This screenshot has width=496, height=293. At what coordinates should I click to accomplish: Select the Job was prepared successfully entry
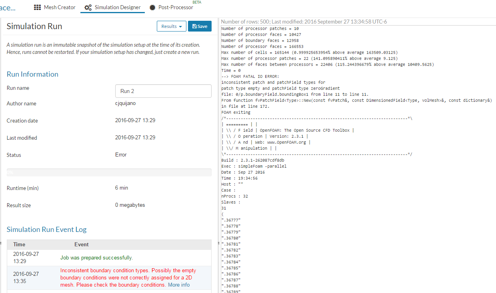coord(96,258)
